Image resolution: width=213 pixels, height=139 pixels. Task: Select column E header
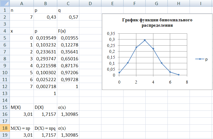(112, 3)
